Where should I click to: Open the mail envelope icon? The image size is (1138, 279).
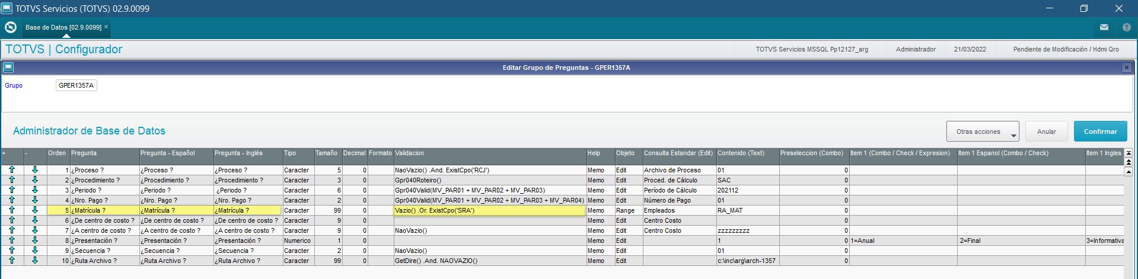point(1104,27)
